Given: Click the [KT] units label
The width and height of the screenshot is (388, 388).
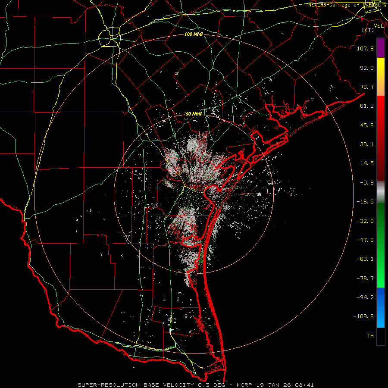Looking at the screenshot, I should click(x=368, y=30).
